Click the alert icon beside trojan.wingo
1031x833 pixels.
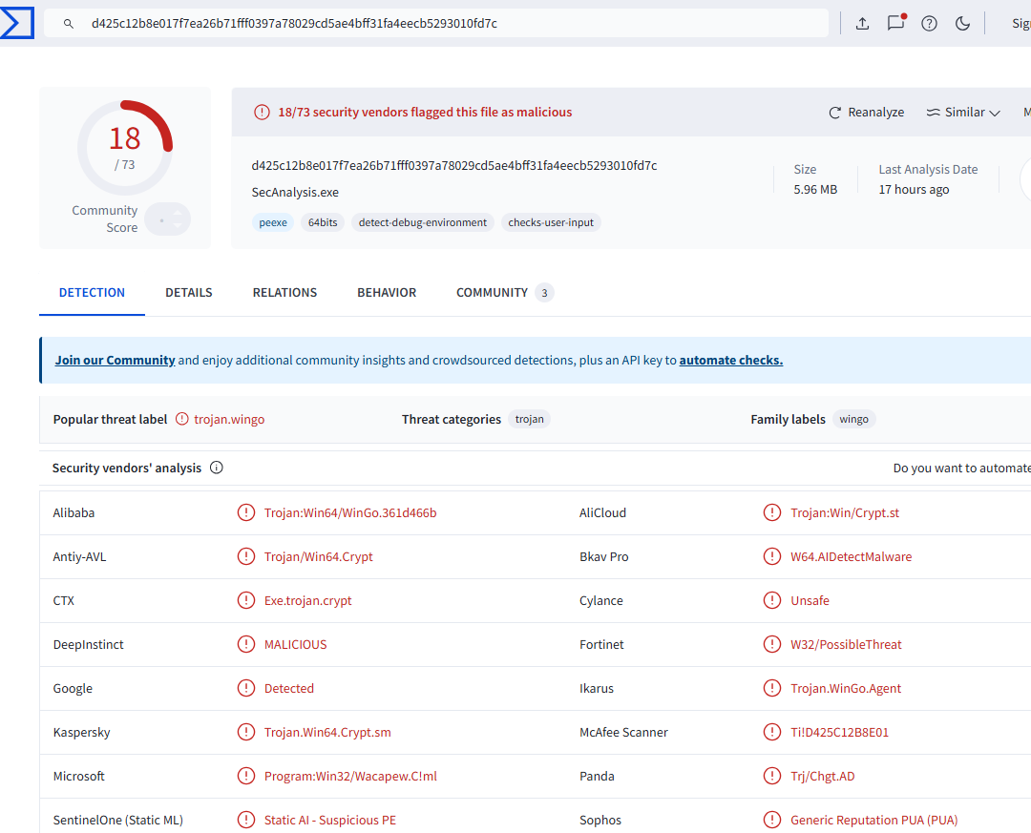click(x=182, y=419)
